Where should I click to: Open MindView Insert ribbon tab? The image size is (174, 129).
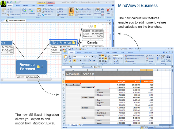(17, 6)
